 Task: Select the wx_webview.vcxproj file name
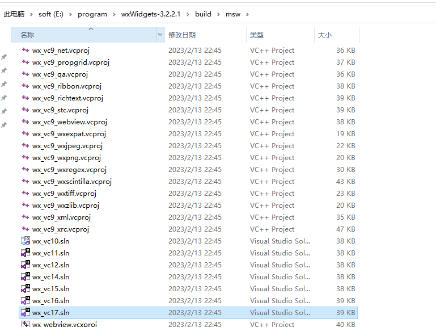65,324
